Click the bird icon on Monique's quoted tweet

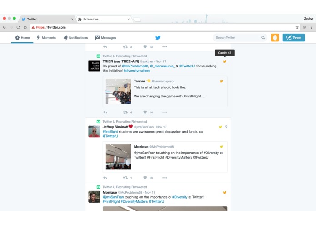221,147
